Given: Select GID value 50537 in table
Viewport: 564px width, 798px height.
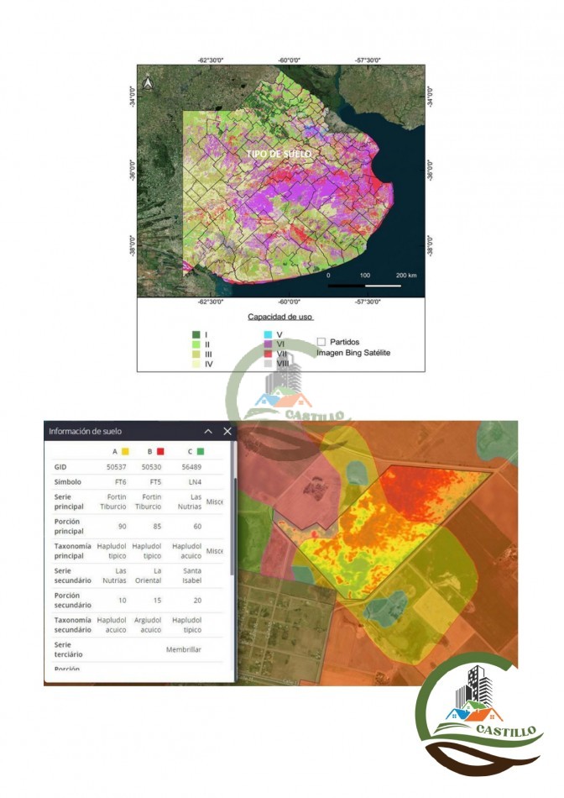Looking at the screenshot, I should 115,467.
